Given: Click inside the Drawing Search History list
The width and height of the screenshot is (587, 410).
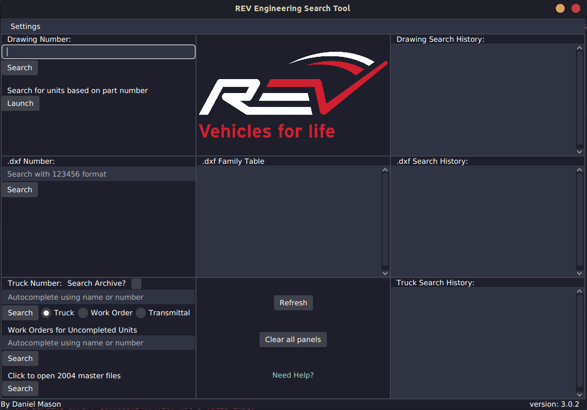Looking at the screenshot, I should 483,100.
